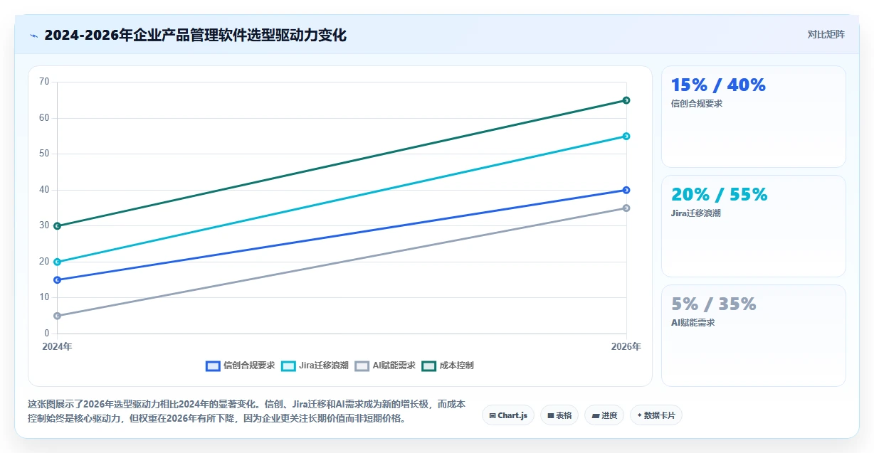The image size is (874, 453).
Task: Click the chart title 2024-2026年企业产品管理软件选型驱动力变化
Action: point(195,36)
